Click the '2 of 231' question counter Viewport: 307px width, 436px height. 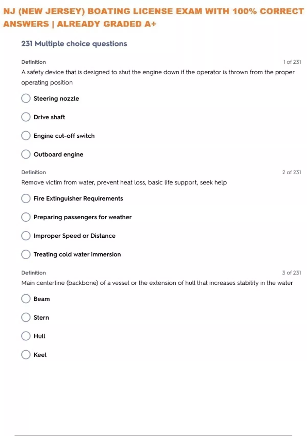coord(291,172)
